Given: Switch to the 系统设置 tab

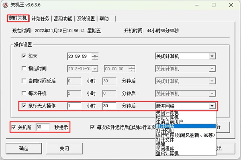Looking at the screenshot, I should (86, 19).
